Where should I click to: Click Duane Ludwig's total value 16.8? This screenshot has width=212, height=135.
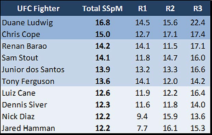pyautogui.click(x=103, y=23)
